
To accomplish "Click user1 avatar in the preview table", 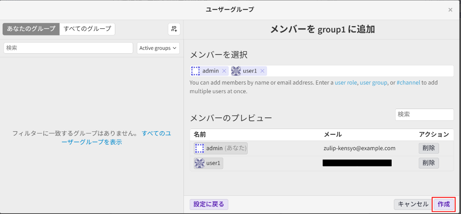I will tap(199, 163).
